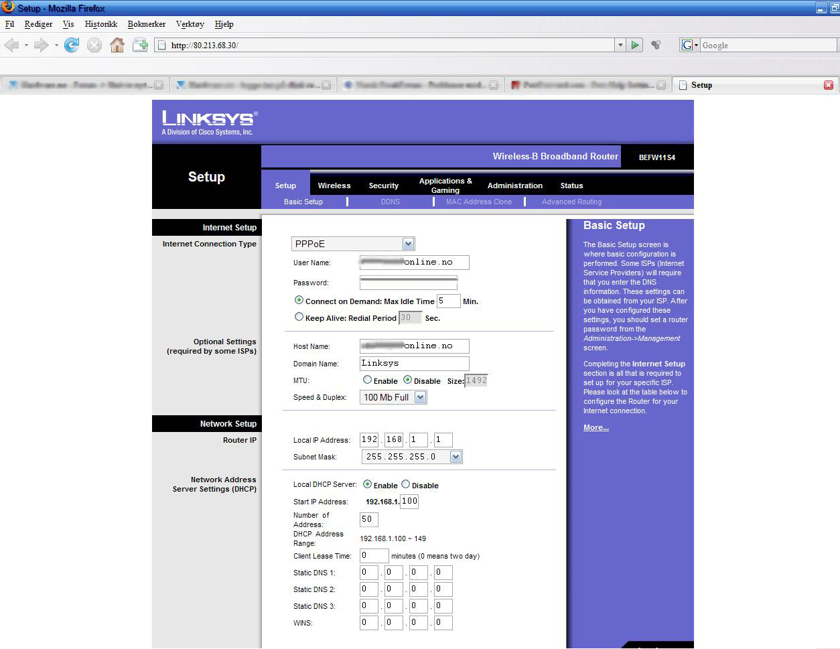The height and width of the screenshot is (649, 840).
Task: Click the Google search engine icon
Action: coord(687,45)
